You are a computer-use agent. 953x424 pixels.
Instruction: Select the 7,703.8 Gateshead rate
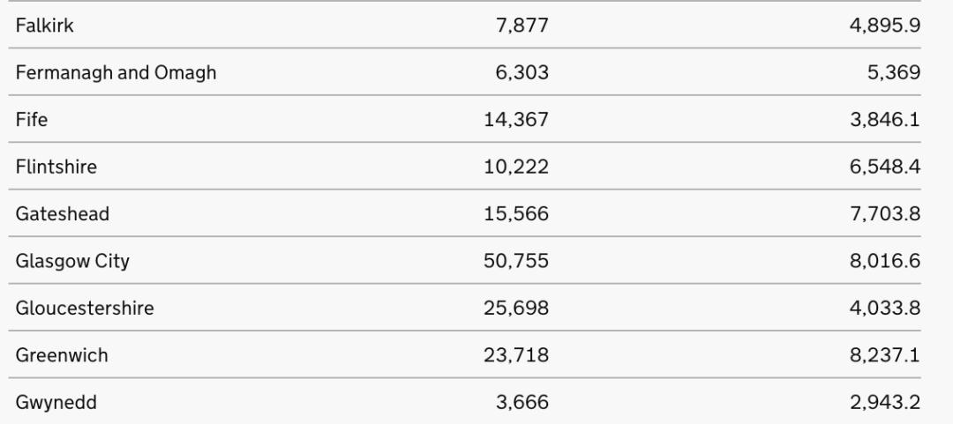[884, 214]
